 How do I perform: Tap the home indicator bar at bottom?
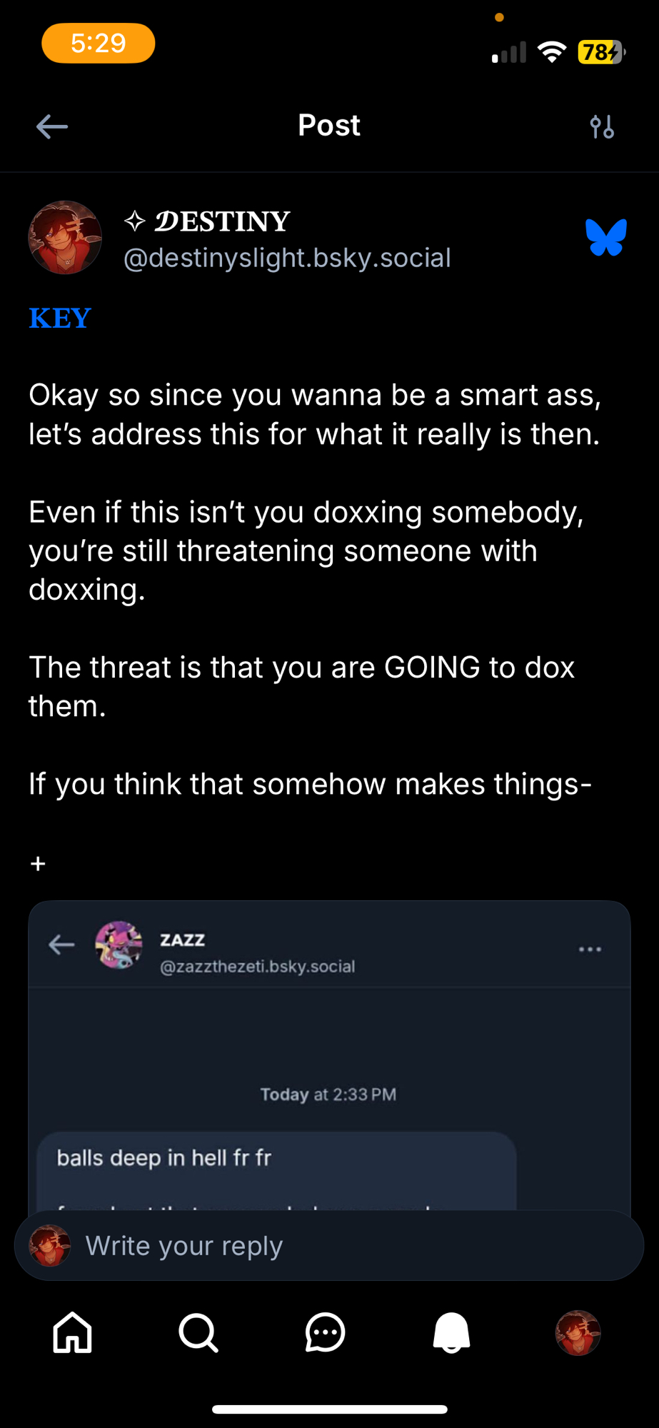[x=329, y=1409]
